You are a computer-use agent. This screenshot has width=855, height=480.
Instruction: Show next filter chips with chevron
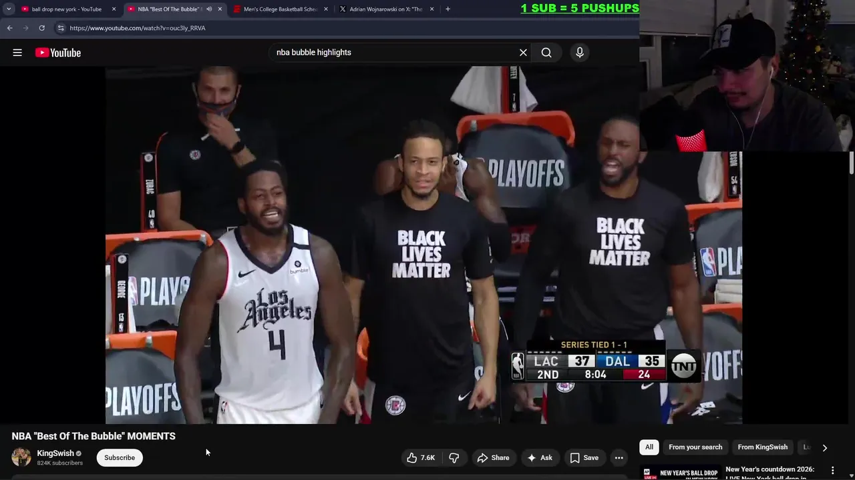[824, 447]
